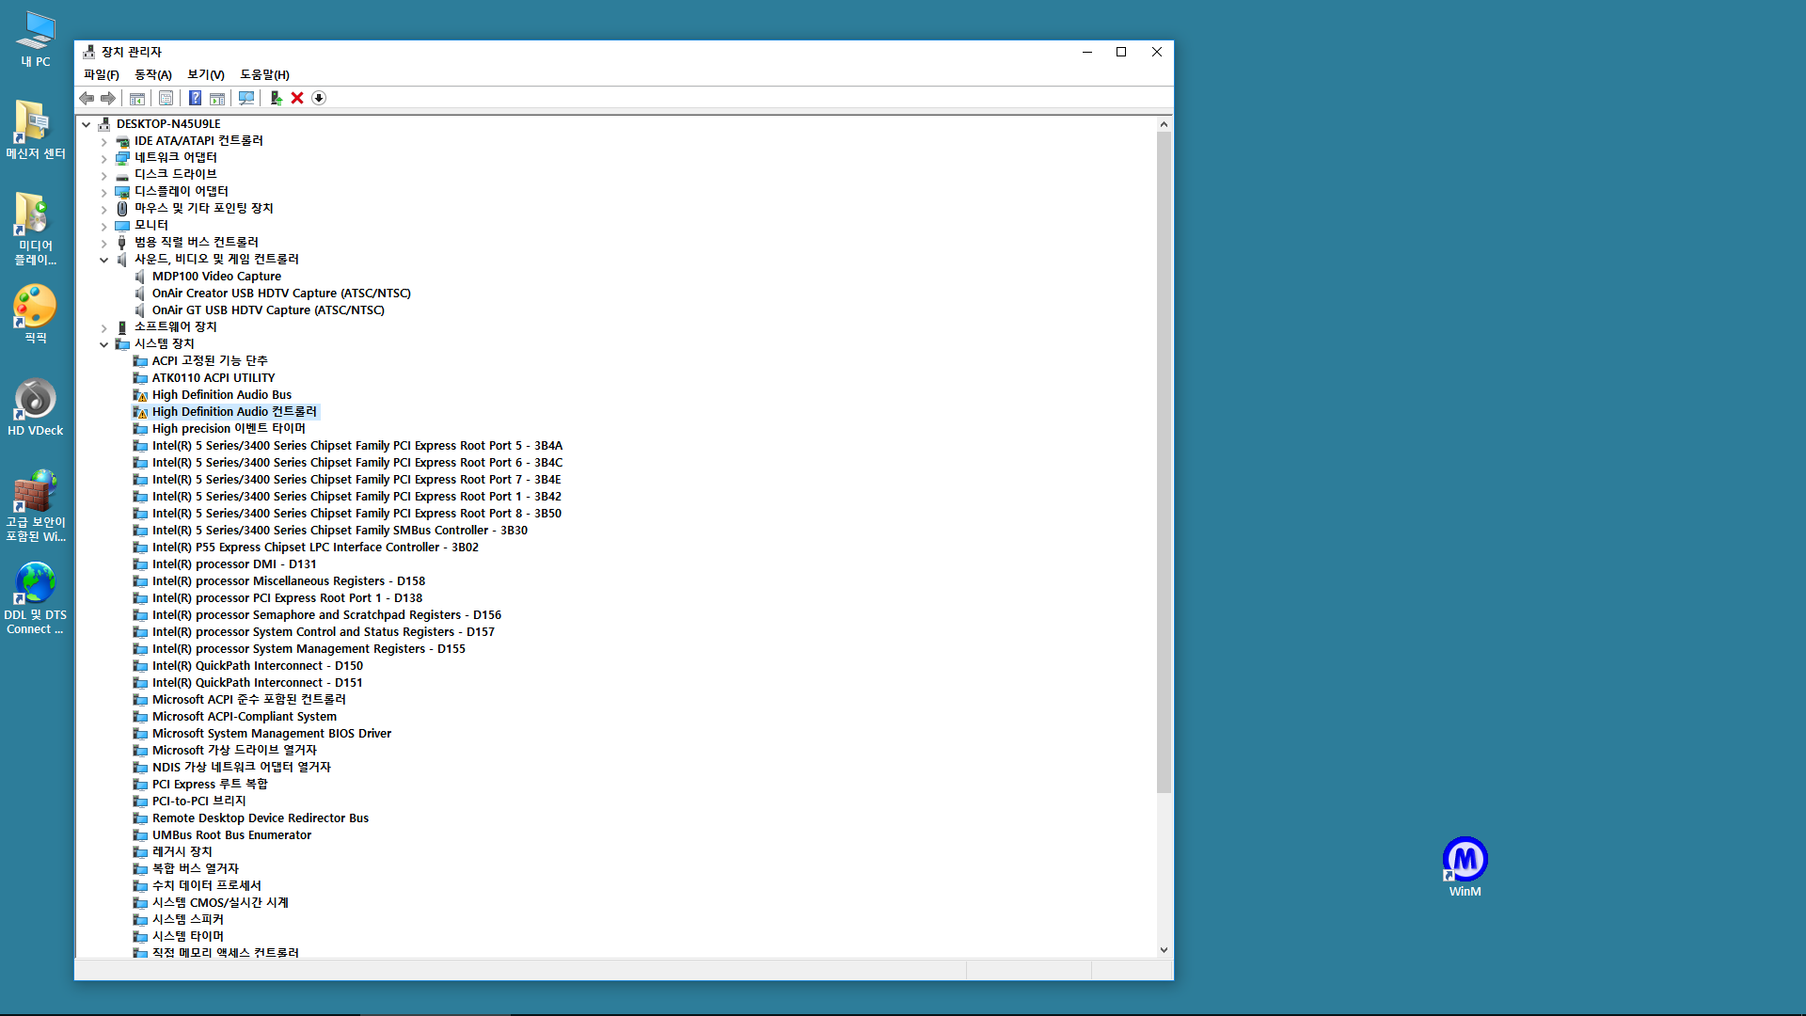Click the scrollbar up arrow in device tree
This screenshot has width=1806, height=1016.
point(1164,124)
